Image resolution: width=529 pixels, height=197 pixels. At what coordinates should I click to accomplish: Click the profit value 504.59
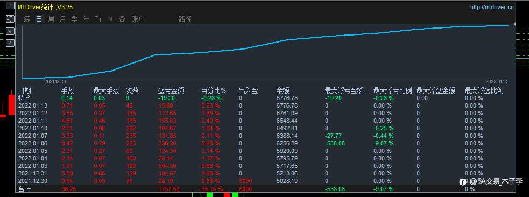(x=167, y=166)
